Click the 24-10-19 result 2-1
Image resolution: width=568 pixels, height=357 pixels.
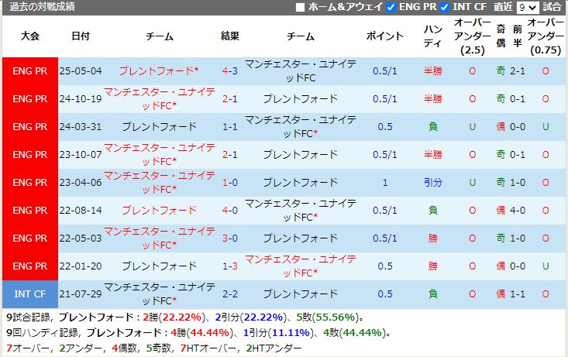click(x=230, y=99)
